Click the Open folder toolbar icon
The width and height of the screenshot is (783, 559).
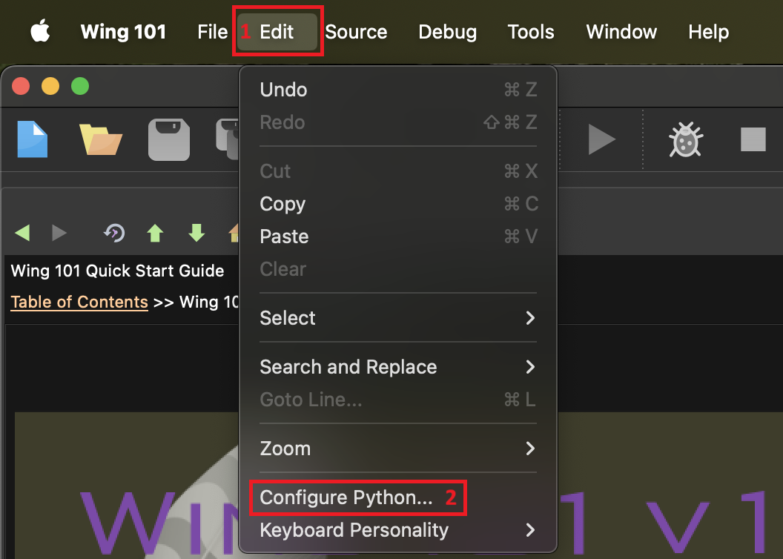pyautogui.click(x=100, y=139)
